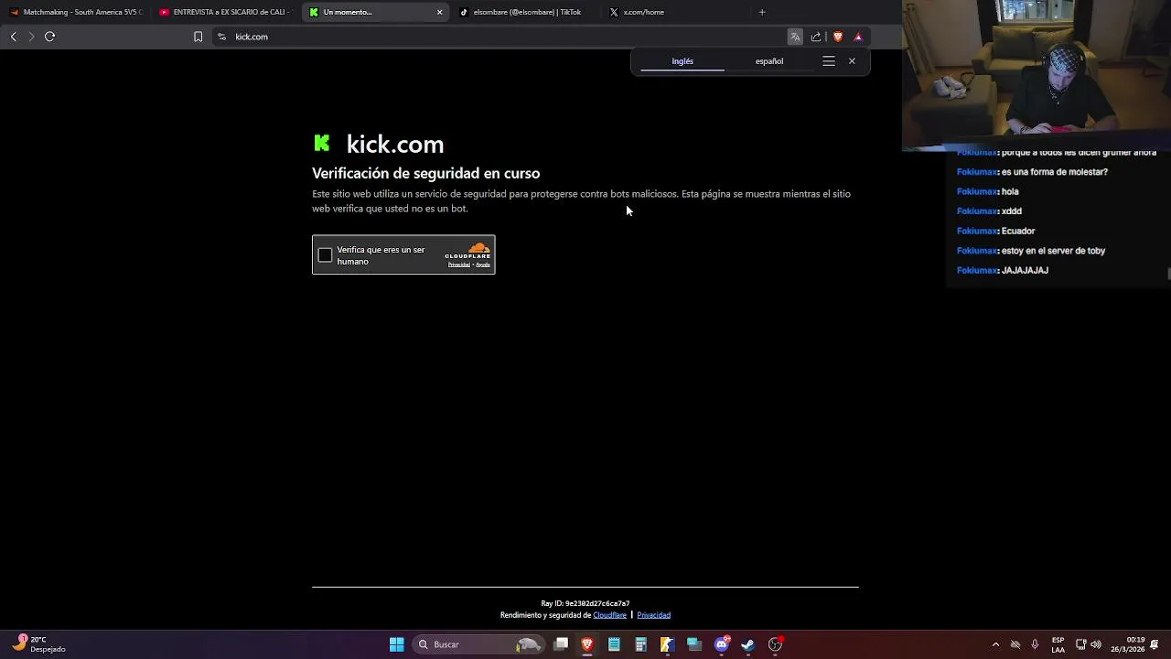Image resolution: width=1171 pixels, height=659 pixels.
Task: Switch to the x.com/home tab
Action: click(x=677, y=12)
